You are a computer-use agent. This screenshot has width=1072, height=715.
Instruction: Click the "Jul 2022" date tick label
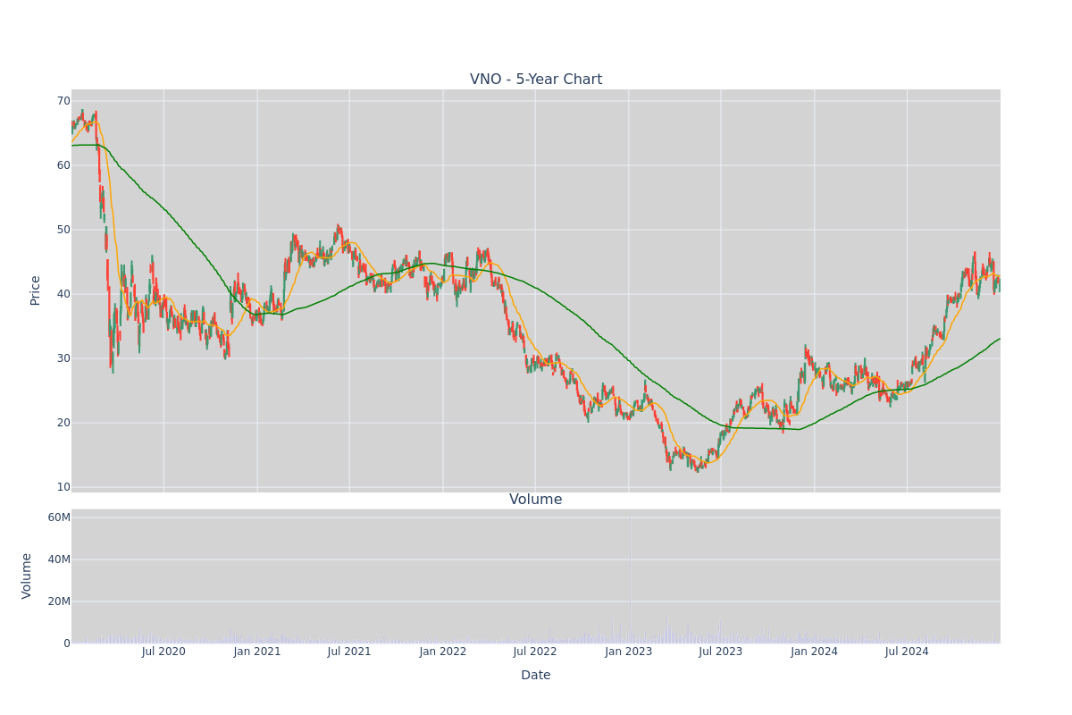click(535, 652)
